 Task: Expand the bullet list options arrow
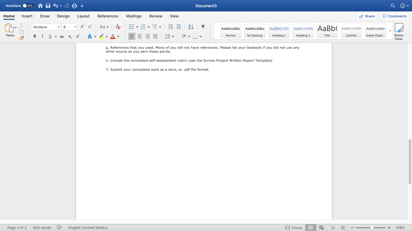click(x=137, y=27)
